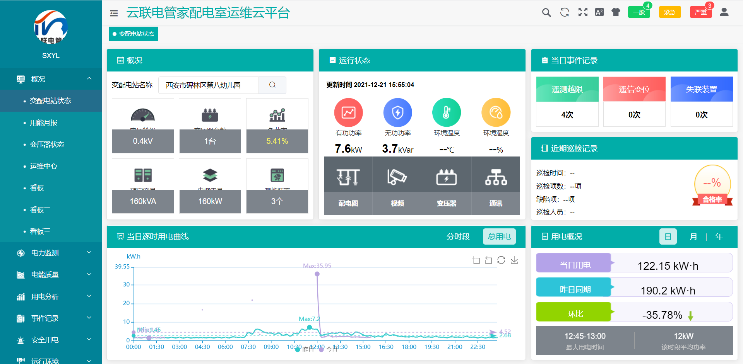
Task: Select the chart zoom selection tool
Action: (476, 260)
